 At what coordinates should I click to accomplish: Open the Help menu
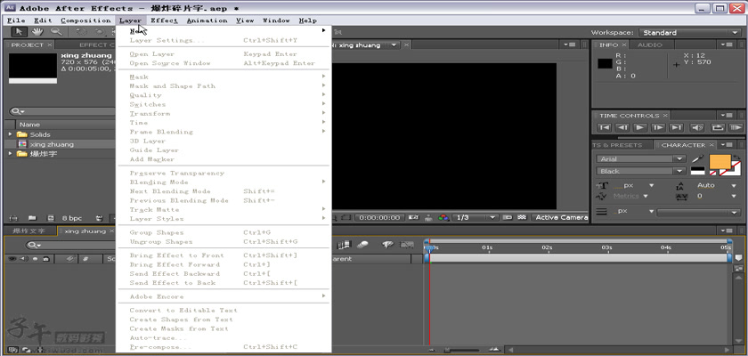[308, 20]
